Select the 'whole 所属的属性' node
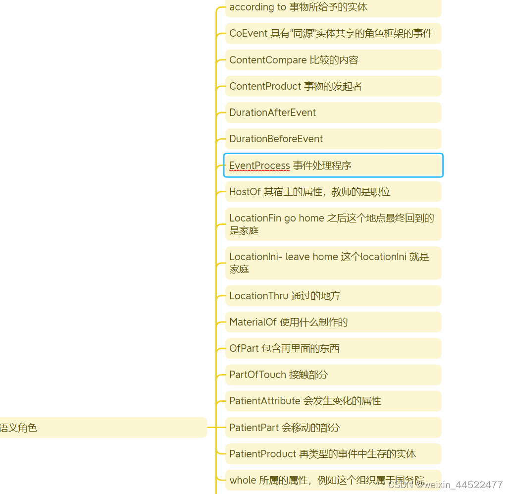The image size is (510, 494). coord(333,480)
